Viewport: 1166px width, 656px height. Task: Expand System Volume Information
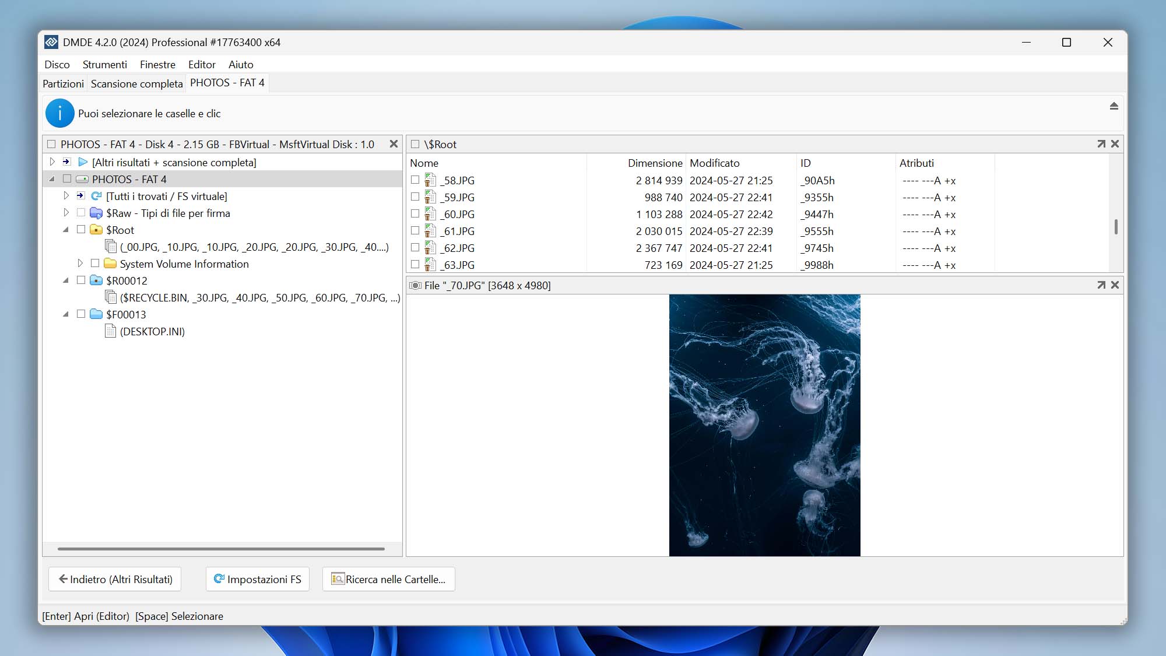[x=80, y=264]
